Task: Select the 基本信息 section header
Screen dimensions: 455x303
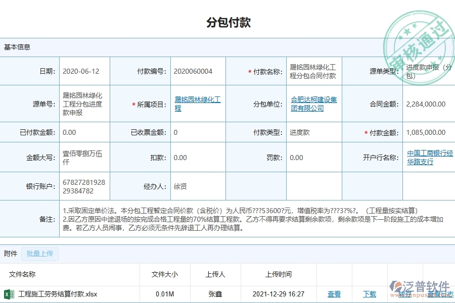Action: pos(16,47)
